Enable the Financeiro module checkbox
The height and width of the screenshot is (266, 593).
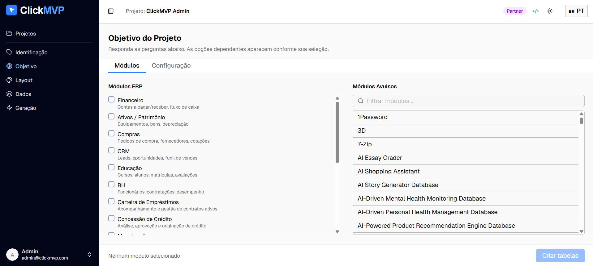[x=111, y=99]
